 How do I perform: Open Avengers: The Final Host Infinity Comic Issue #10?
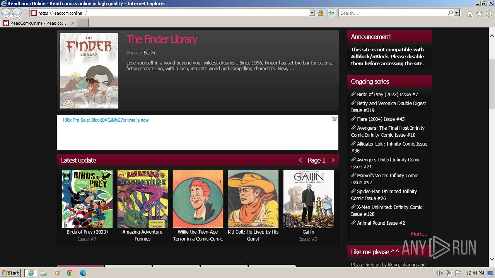(x=388, y=132)
